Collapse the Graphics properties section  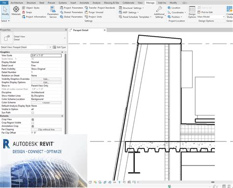point(62,52)
